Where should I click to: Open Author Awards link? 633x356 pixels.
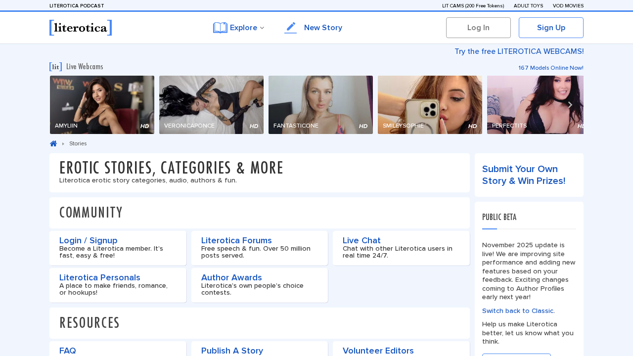[x=231, y=278]
